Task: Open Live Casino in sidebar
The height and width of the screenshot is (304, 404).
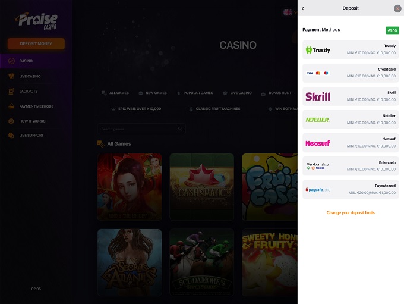Action: point(30,76)
